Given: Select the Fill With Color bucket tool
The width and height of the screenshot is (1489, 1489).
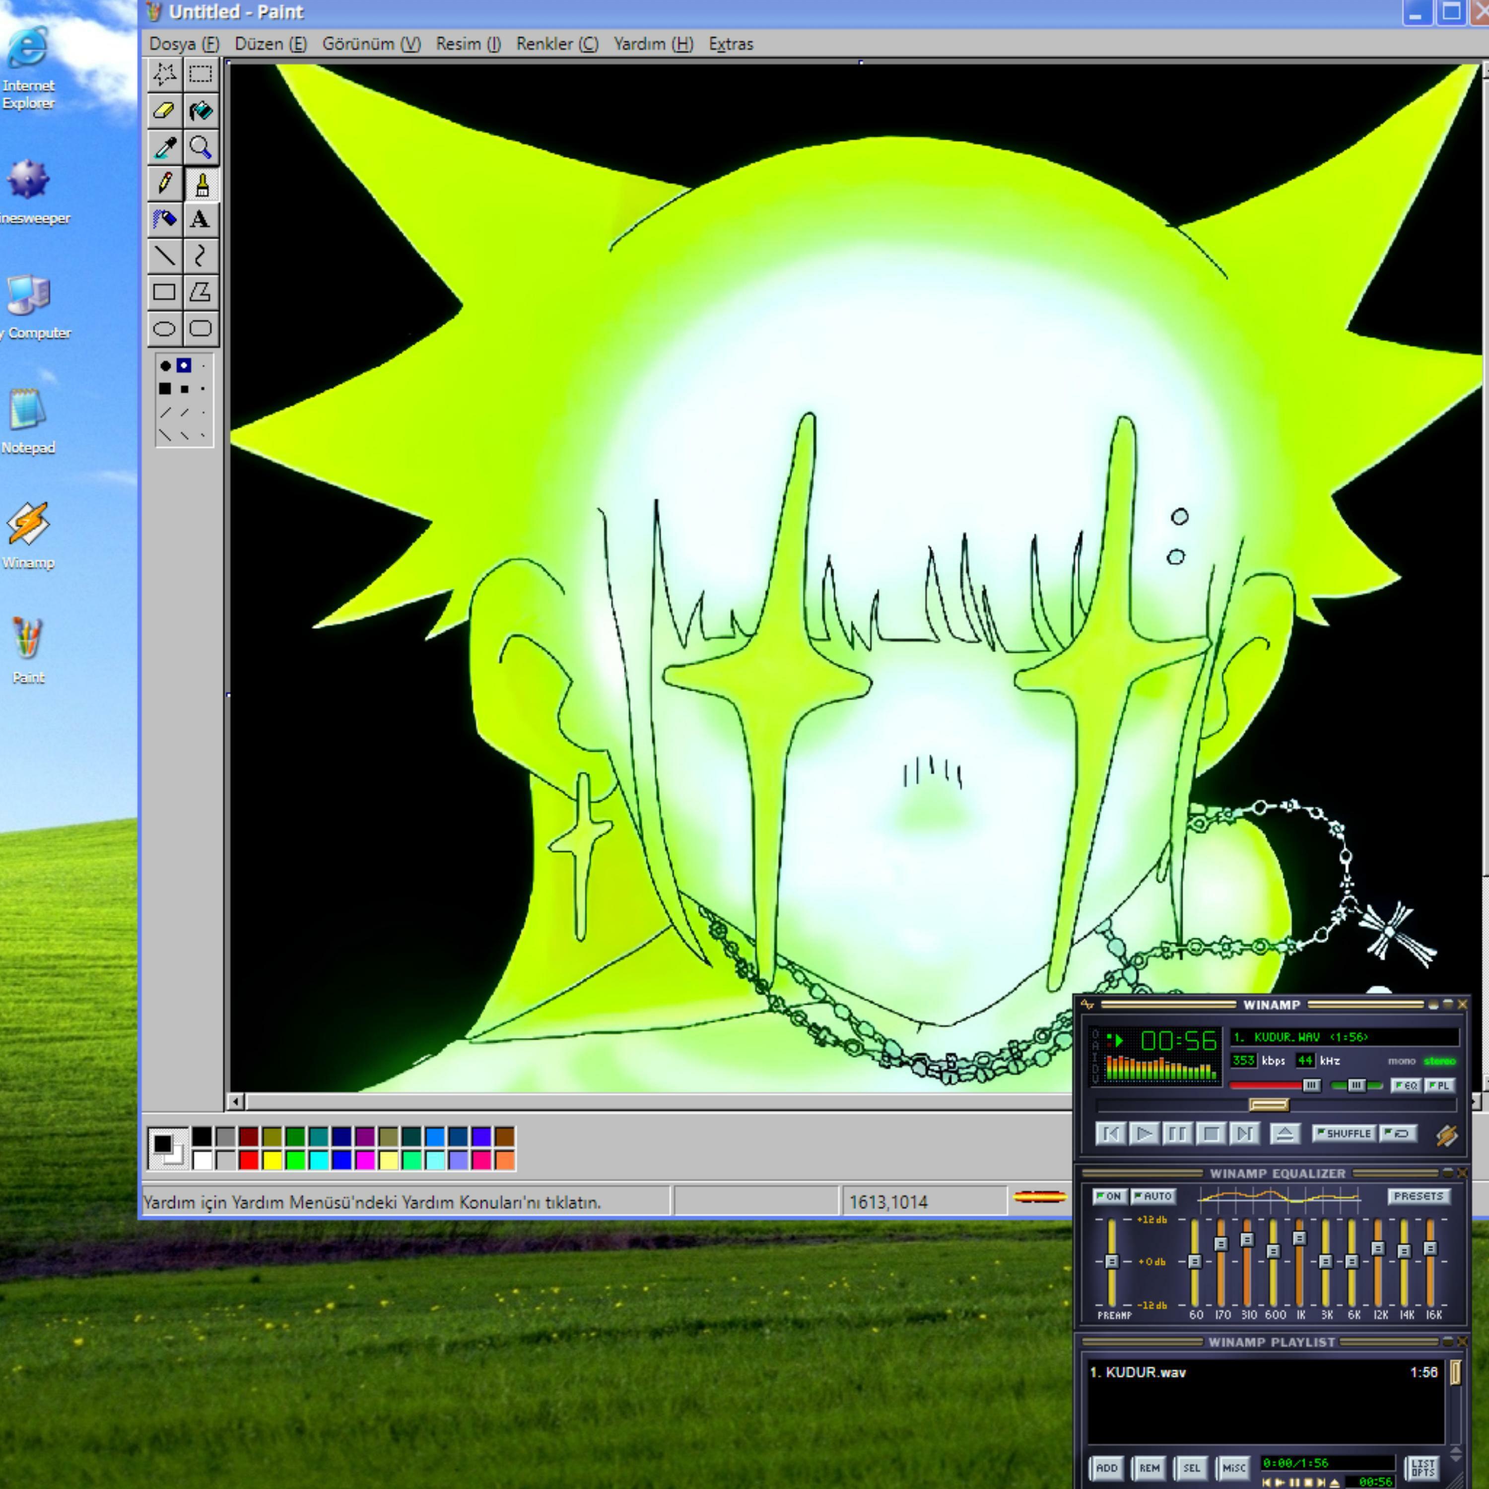Looking at the screenshot, I should 201,110.
